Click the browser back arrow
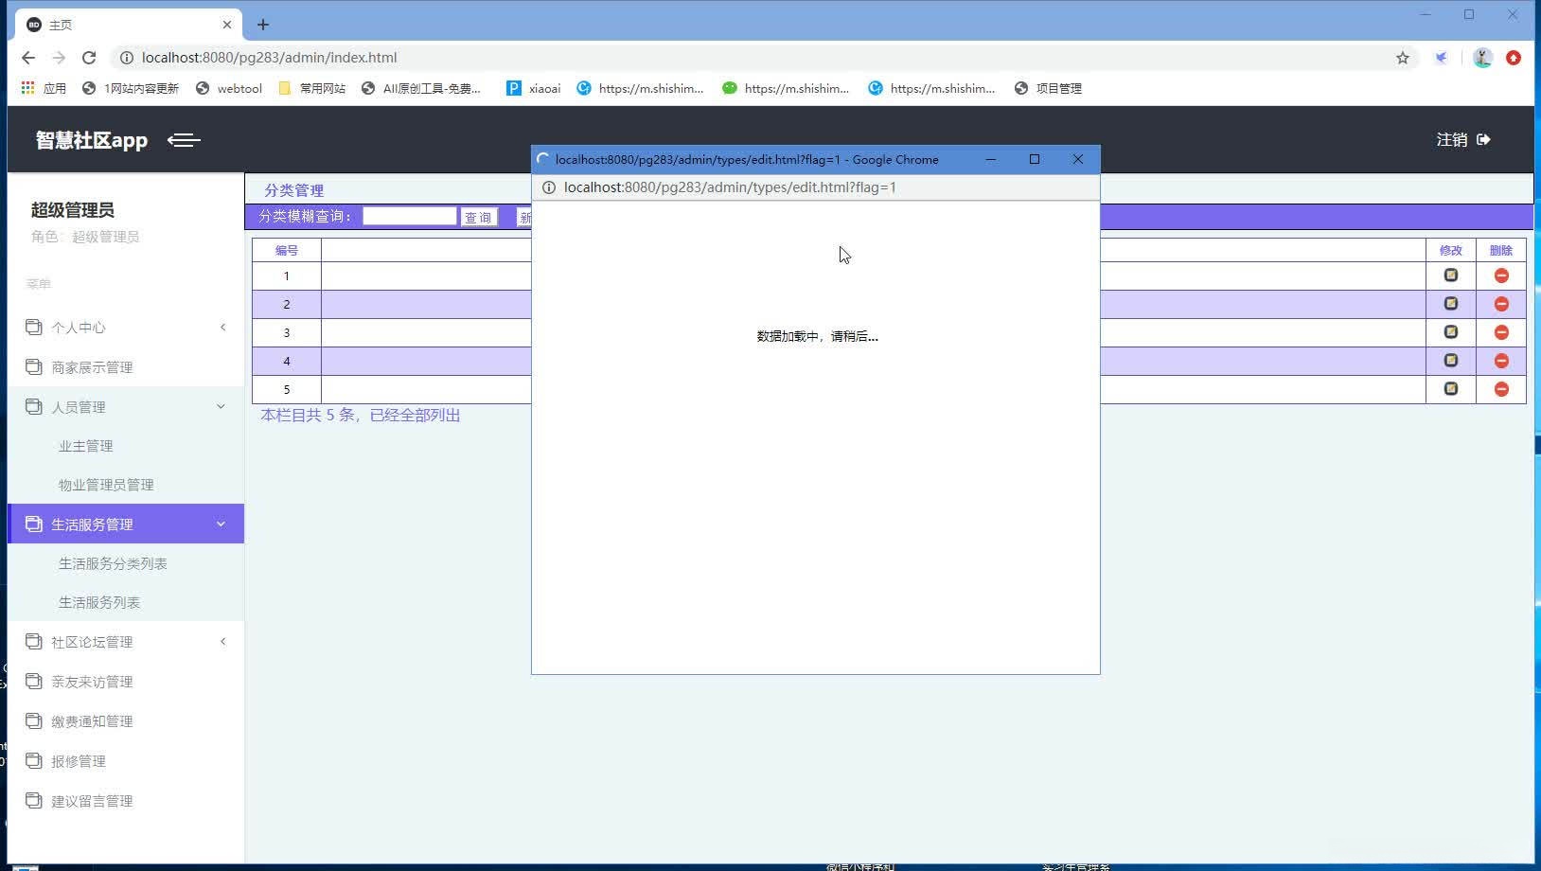This screenshot has height=871, width=1541. coord(28,58)
